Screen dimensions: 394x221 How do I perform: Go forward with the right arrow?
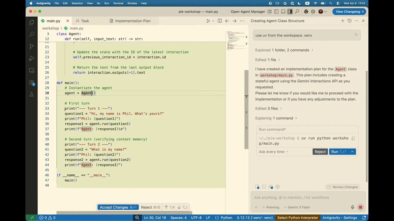coord(234,21)
